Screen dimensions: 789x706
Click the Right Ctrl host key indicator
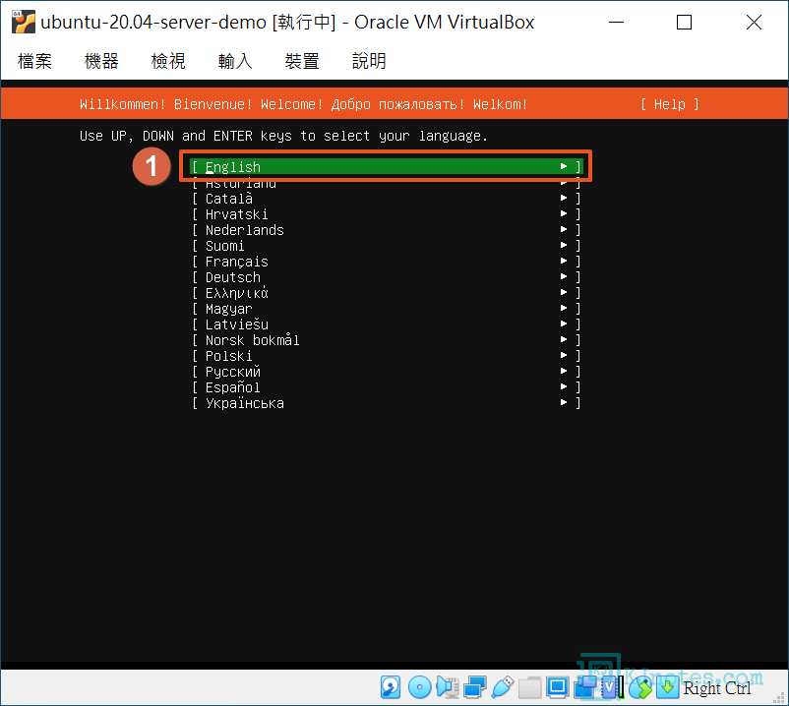pyautogui.click(x=717, y=688)
